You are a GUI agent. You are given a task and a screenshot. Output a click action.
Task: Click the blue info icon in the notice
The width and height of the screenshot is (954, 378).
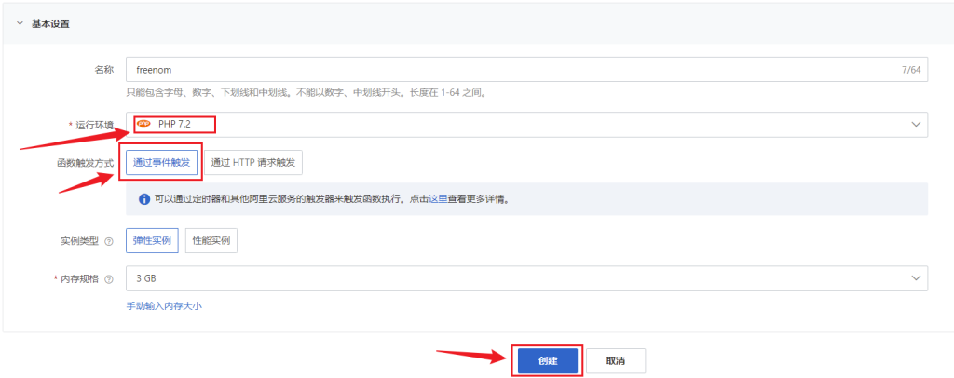144,198
